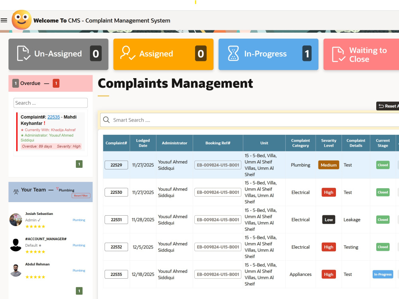This screenshot has width=399, height=299.
Task: Sort by Savarity Level column header
Action: click(328, 143)
